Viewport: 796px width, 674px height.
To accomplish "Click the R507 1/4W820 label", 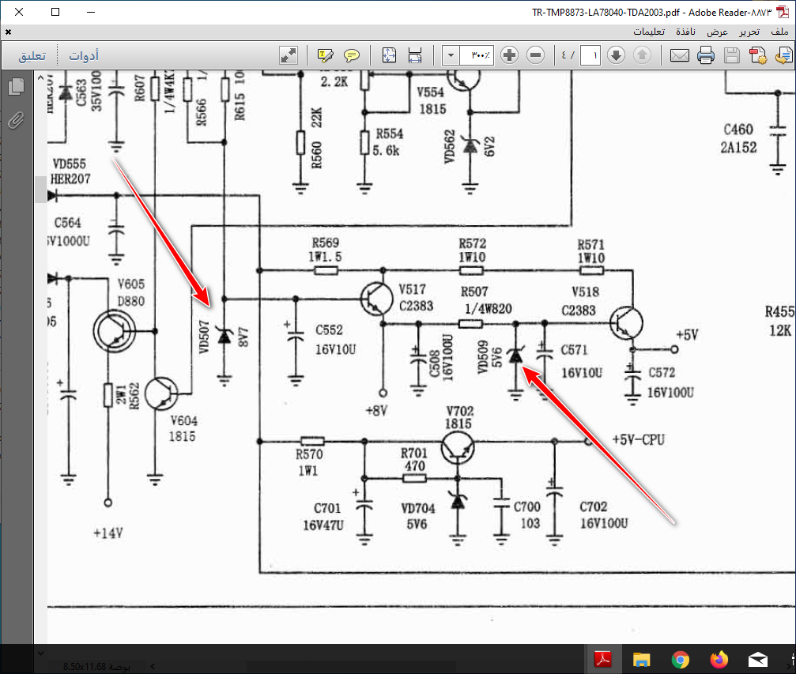I will tap(486, 300).
